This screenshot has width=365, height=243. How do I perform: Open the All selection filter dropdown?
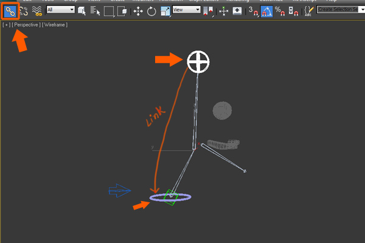click(60, 10)
